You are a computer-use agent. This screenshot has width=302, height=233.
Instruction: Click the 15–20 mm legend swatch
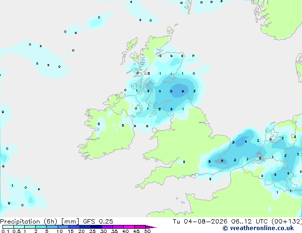tap(74, 227)
